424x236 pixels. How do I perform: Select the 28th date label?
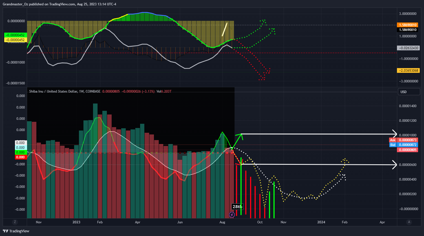tap(237, 207)
